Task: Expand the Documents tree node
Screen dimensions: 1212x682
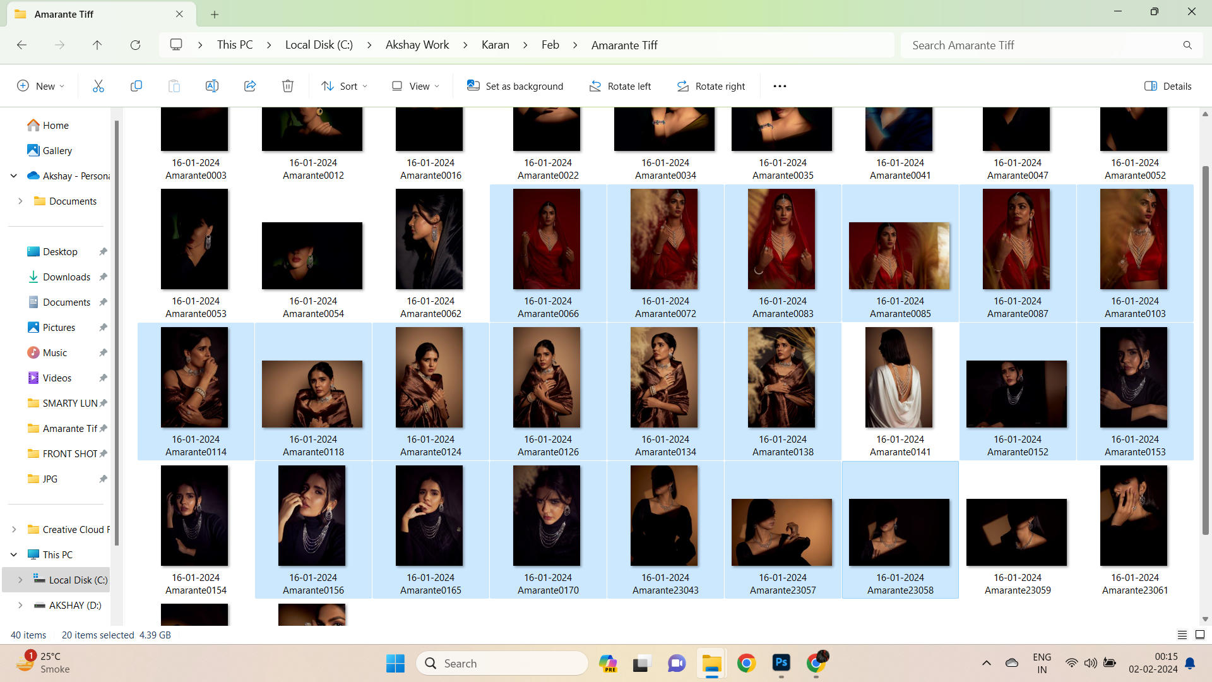Action: 20,201
